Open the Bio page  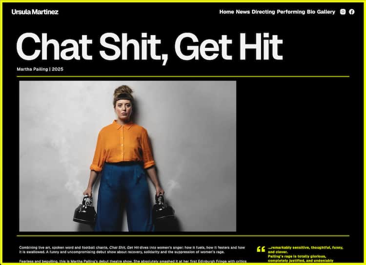311,12
